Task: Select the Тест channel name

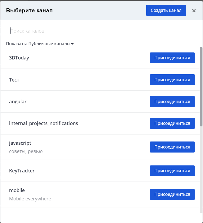Action: (14, 80)
